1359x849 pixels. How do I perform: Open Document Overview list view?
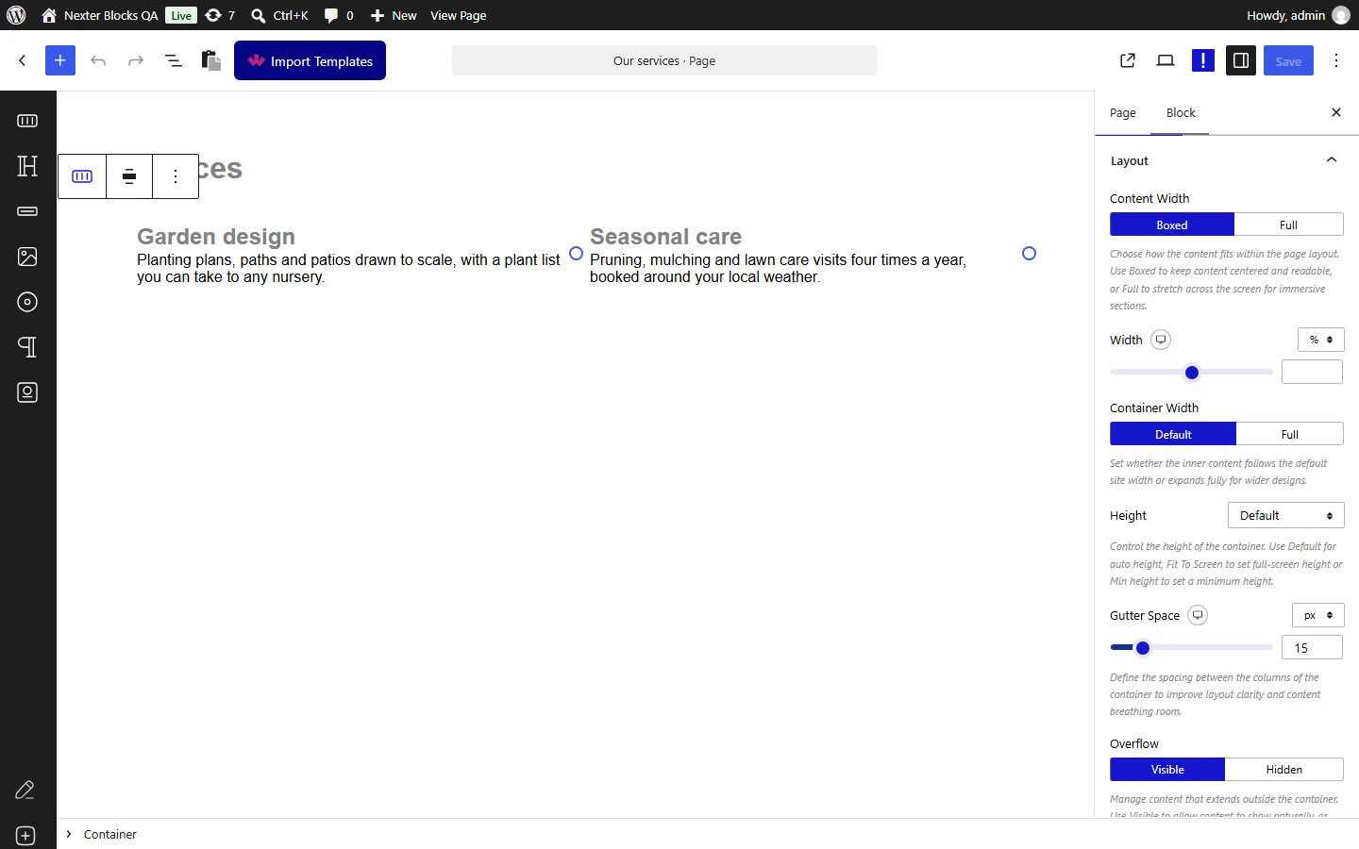tap(174, 60)
